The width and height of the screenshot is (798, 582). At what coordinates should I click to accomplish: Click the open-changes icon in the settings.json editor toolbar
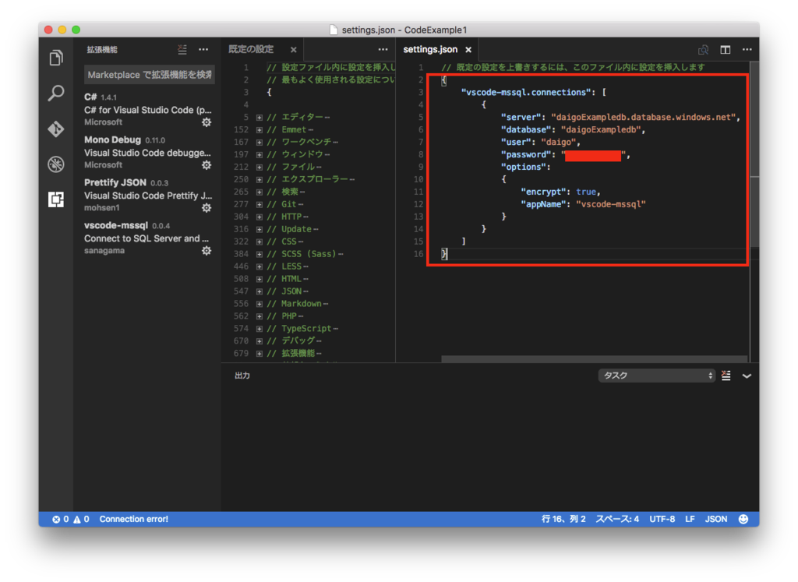[x=704, y=49]
